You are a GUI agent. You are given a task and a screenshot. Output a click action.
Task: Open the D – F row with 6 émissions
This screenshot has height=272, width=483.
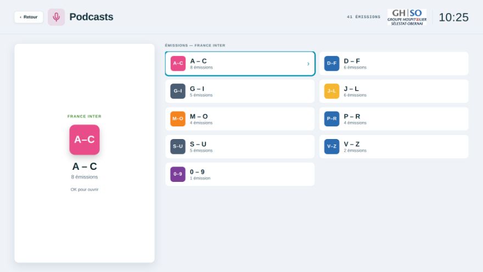[x=394, y=64]
